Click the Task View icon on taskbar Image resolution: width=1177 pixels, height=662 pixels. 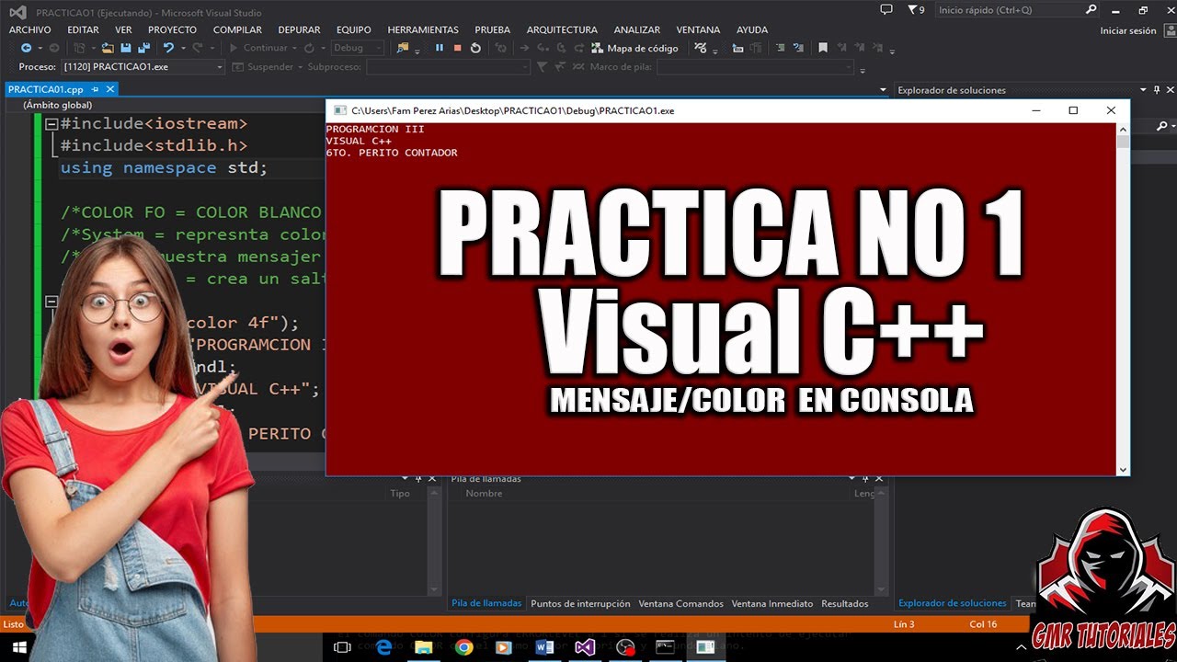[x=342, y=647]
